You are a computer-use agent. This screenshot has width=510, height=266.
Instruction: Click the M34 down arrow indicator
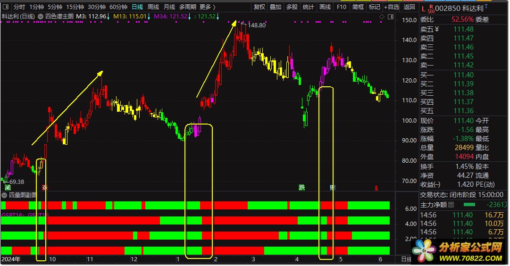coord(189,16)
